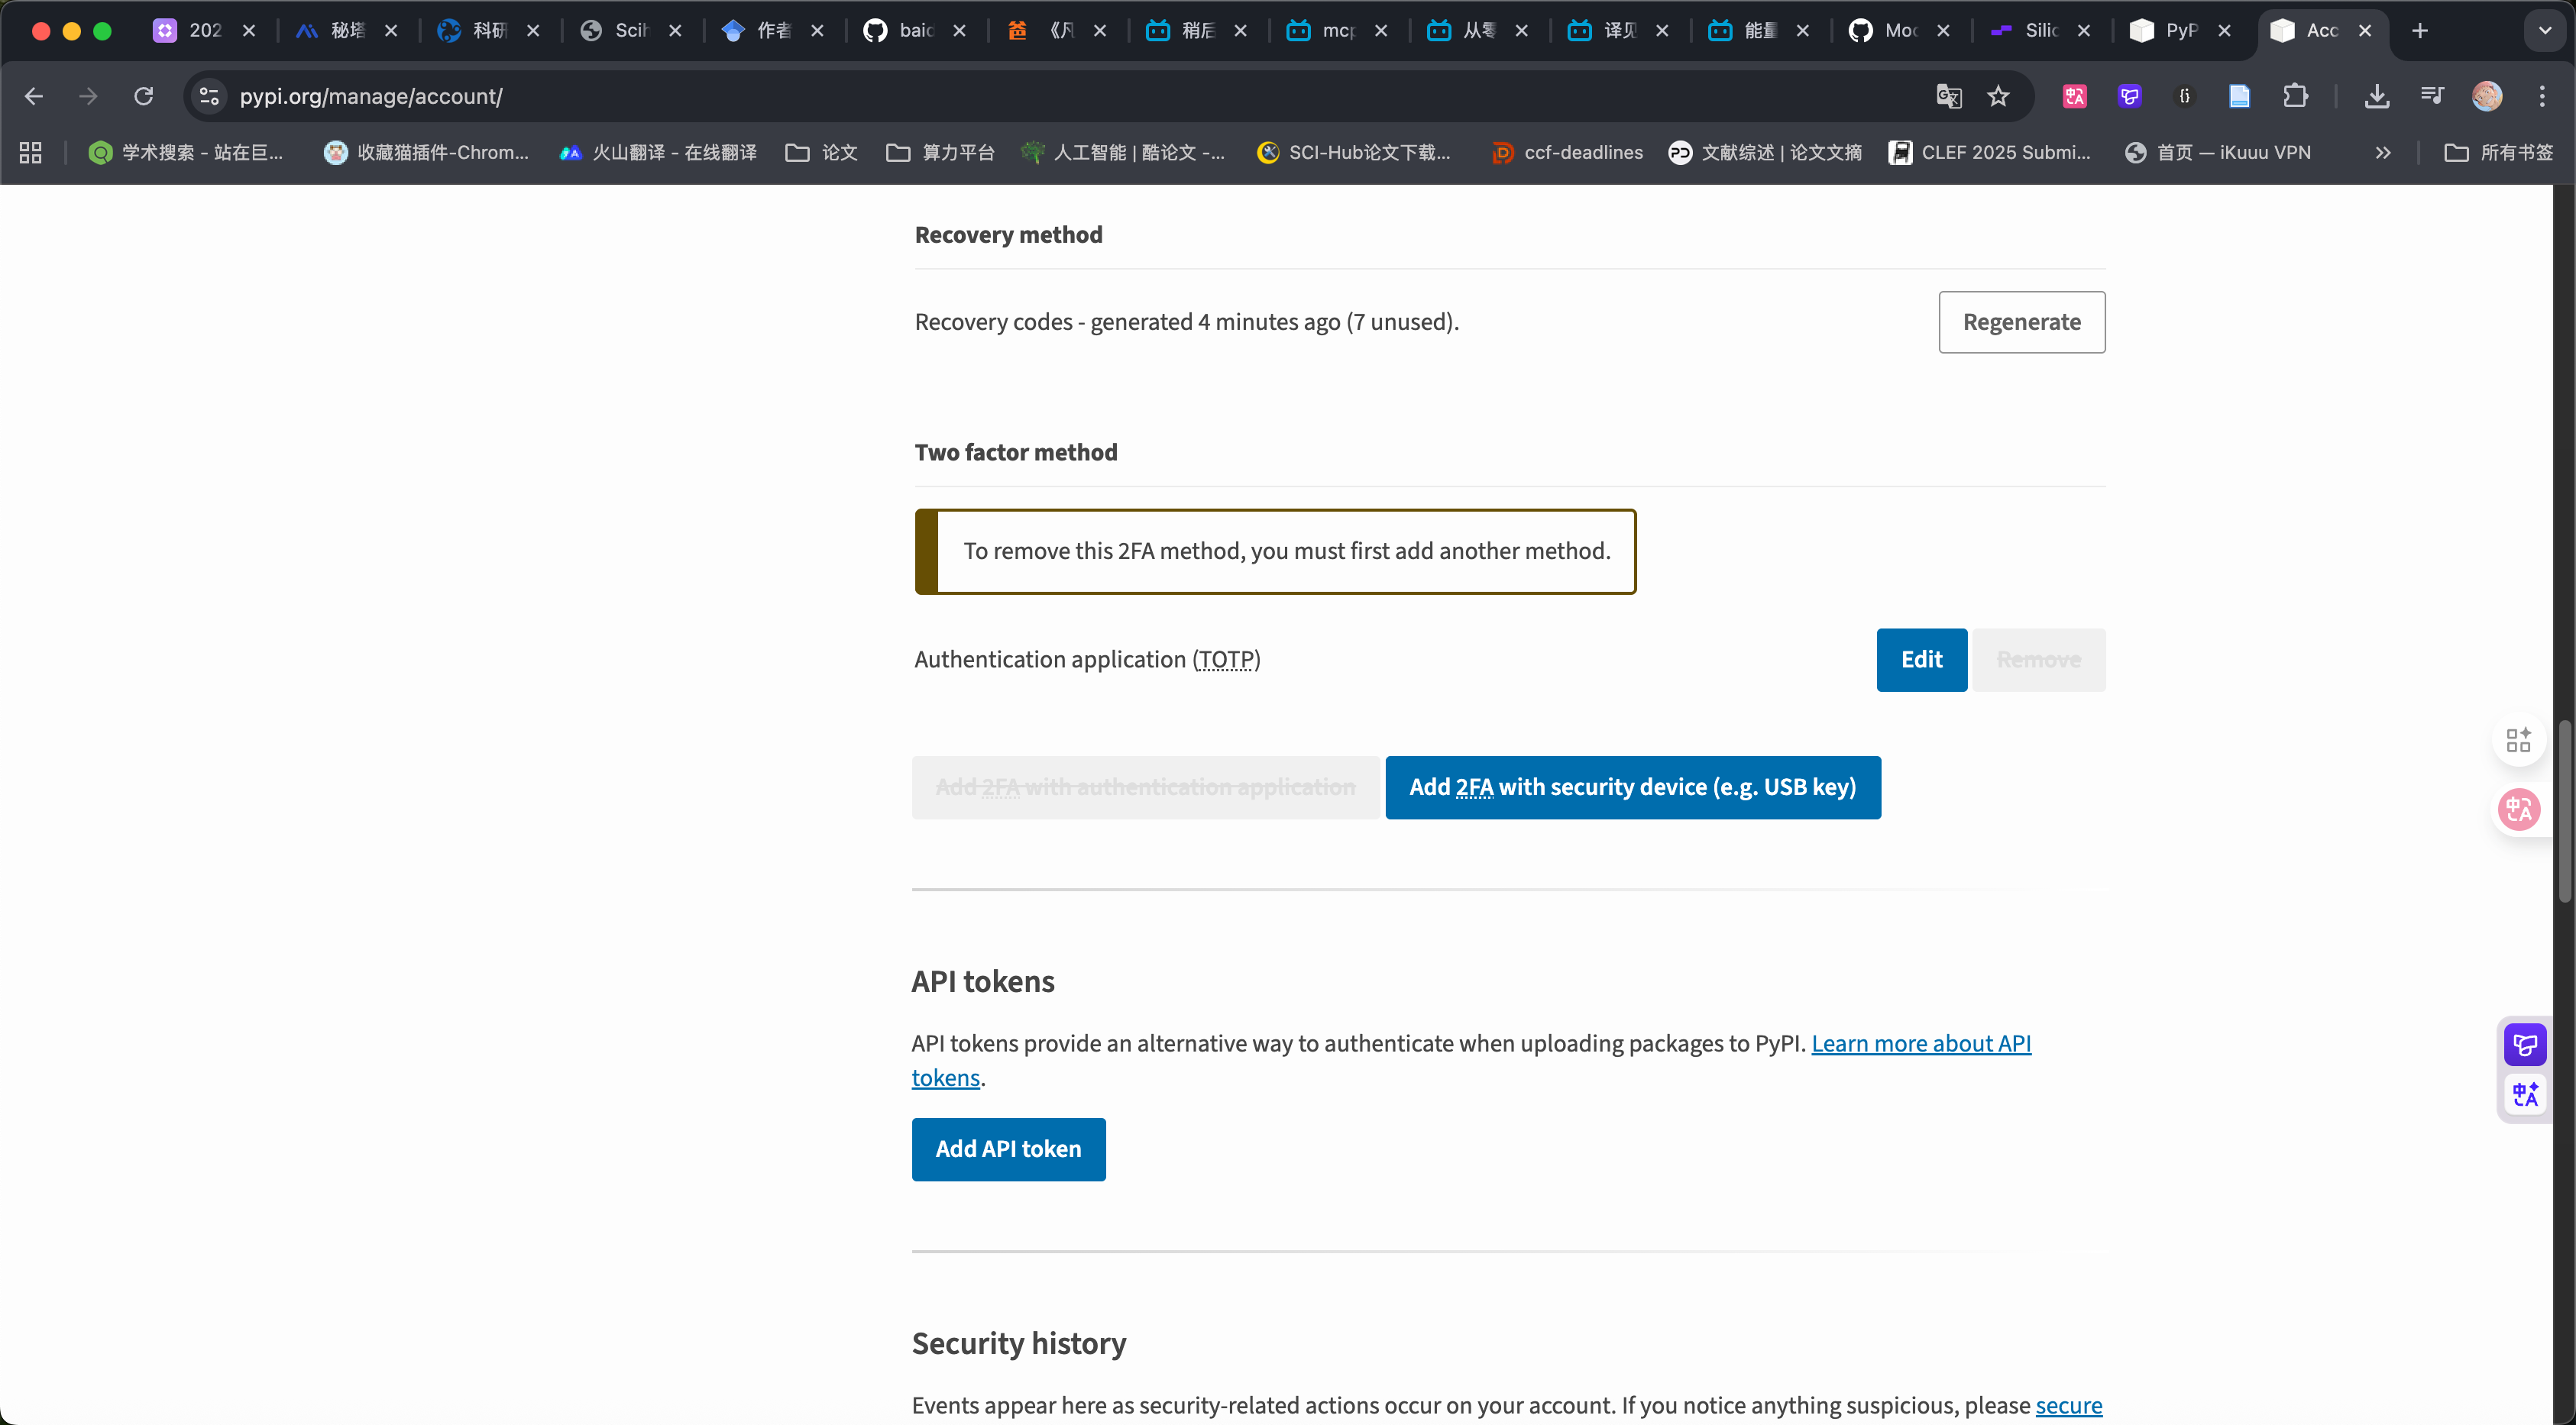Click the TOTP abbreviation text

(1226, 660)
